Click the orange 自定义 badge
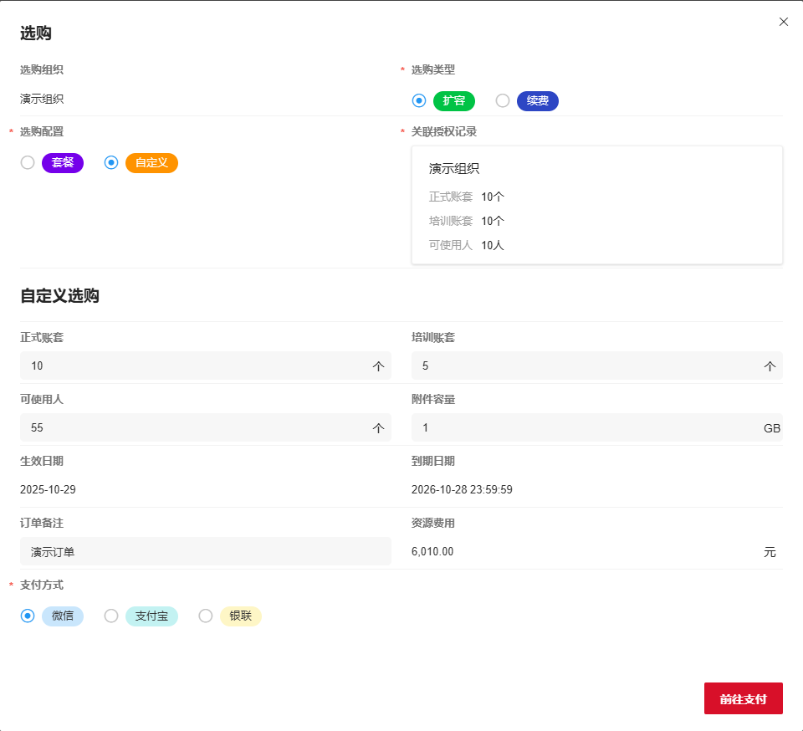Image resolution: width=803 pixels, height=731 pixels. tap(151, 163)
